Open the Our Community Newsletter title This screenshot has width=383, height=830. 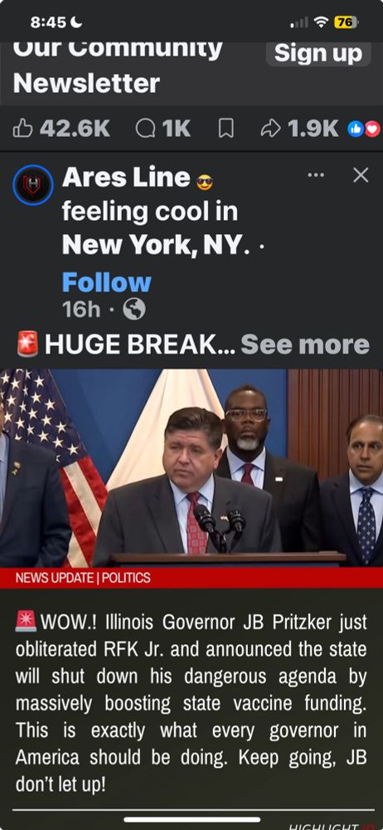(118, 66)
